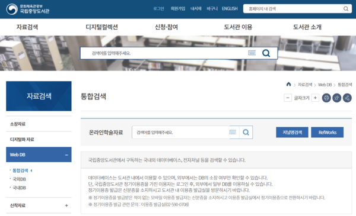356x216 pixels.
Task: Click the 자료검색 sidebar header banner
Action: tap(39, 96)
